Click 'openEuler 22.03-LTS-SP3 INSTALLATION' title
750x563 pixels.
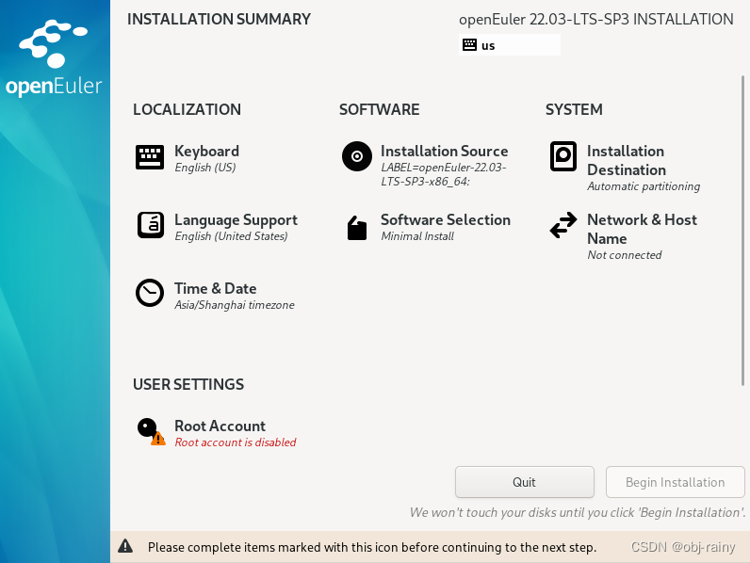coord(596,19)
